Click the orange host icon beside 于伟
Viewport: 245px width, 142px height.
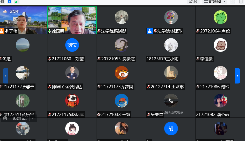pyautogui.click(x=2, y=31)
